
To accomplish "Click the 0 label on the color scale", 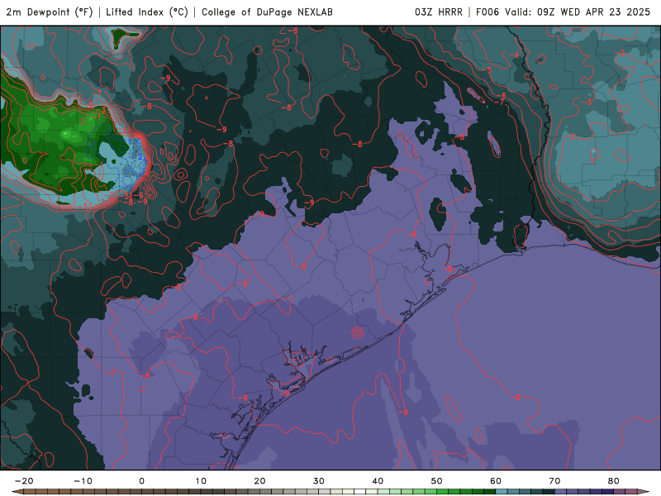I will coord(141,481).
